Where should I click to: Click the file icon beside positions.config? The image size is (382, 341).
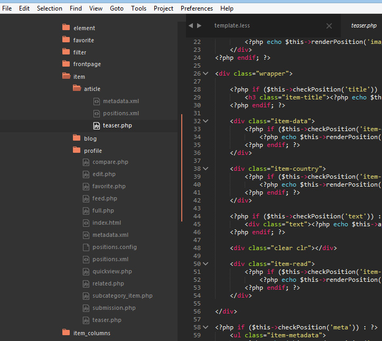point(86,247)
